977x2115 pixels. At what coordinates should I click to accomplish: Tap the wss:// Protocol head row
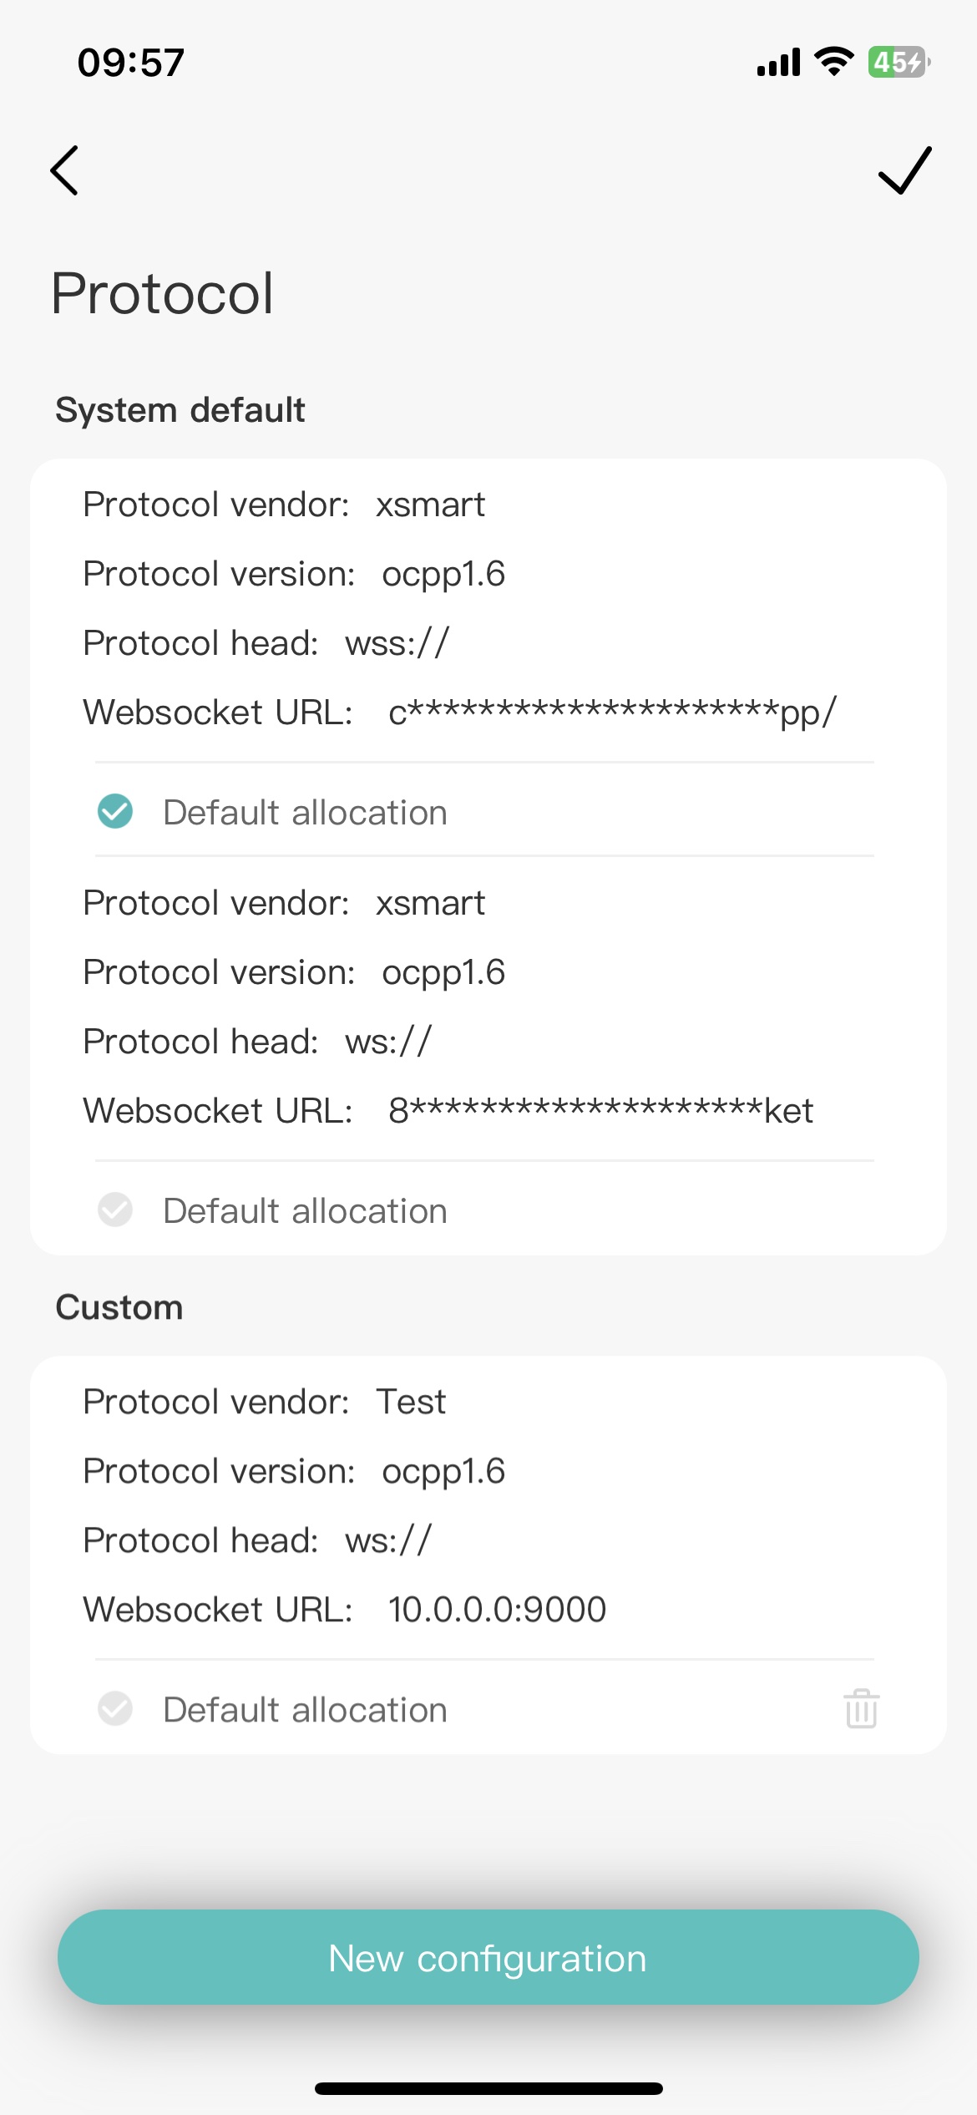pos(266,643)
